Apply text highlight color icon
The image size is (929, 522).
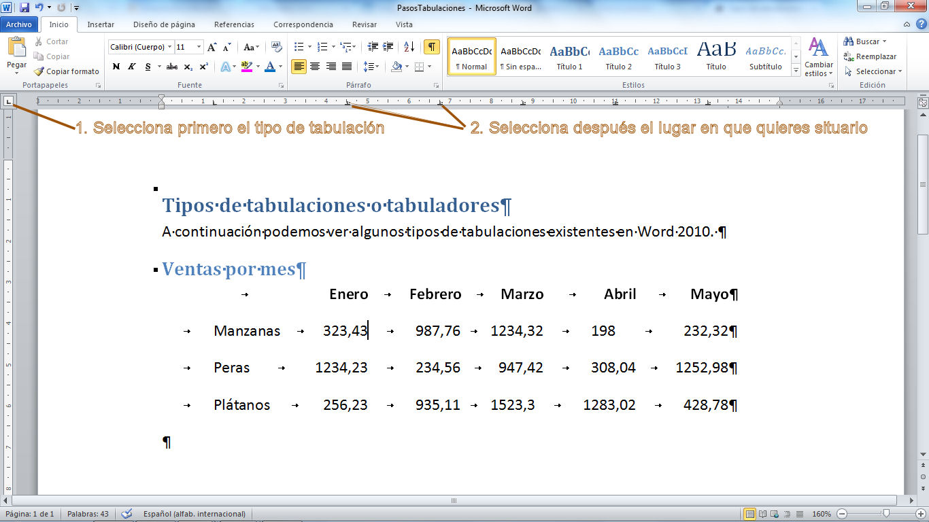tap(248, 67)
